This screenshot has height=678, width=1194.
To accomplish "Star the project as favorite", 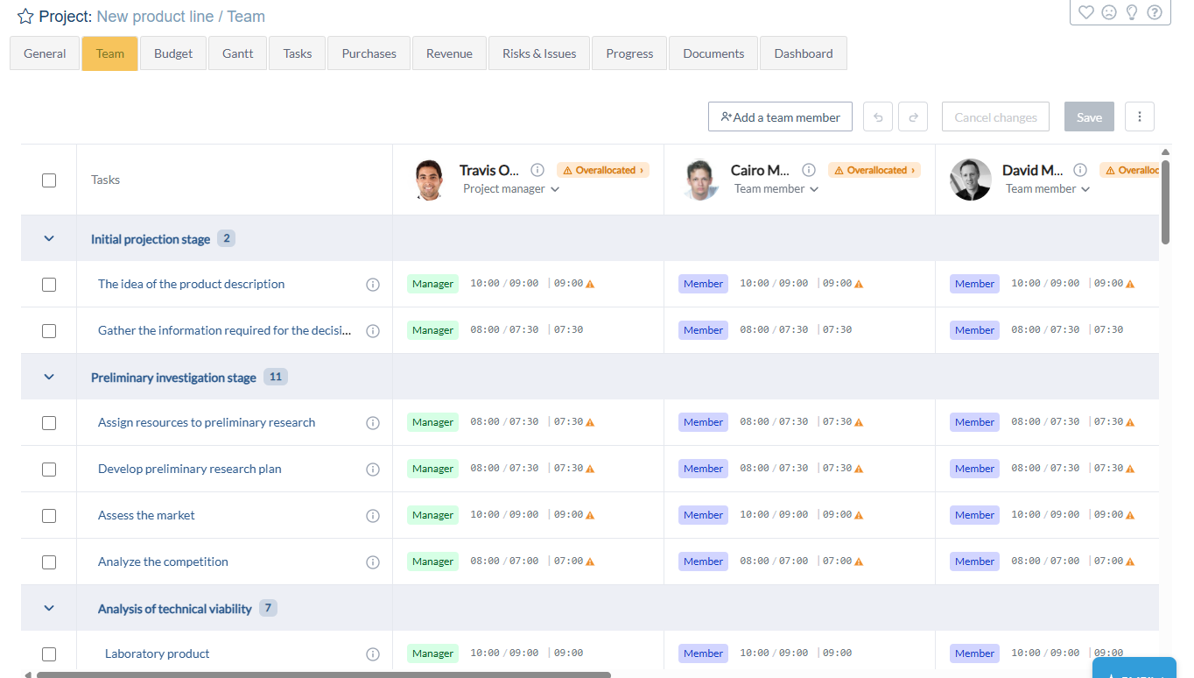I will [25, 17].
